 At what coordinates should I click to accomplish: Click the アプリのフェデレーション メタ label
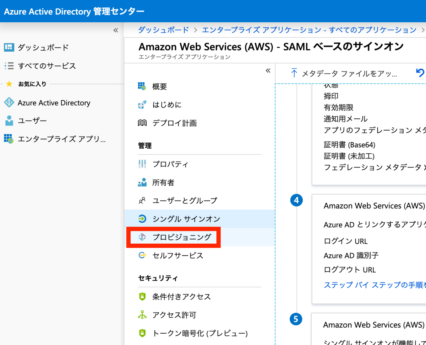tap(375, 130)
